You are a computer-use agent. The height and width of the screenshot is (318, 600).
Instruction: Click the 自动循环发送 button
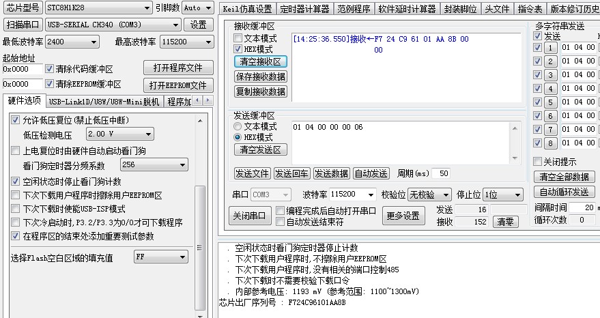tap(564, 192)
